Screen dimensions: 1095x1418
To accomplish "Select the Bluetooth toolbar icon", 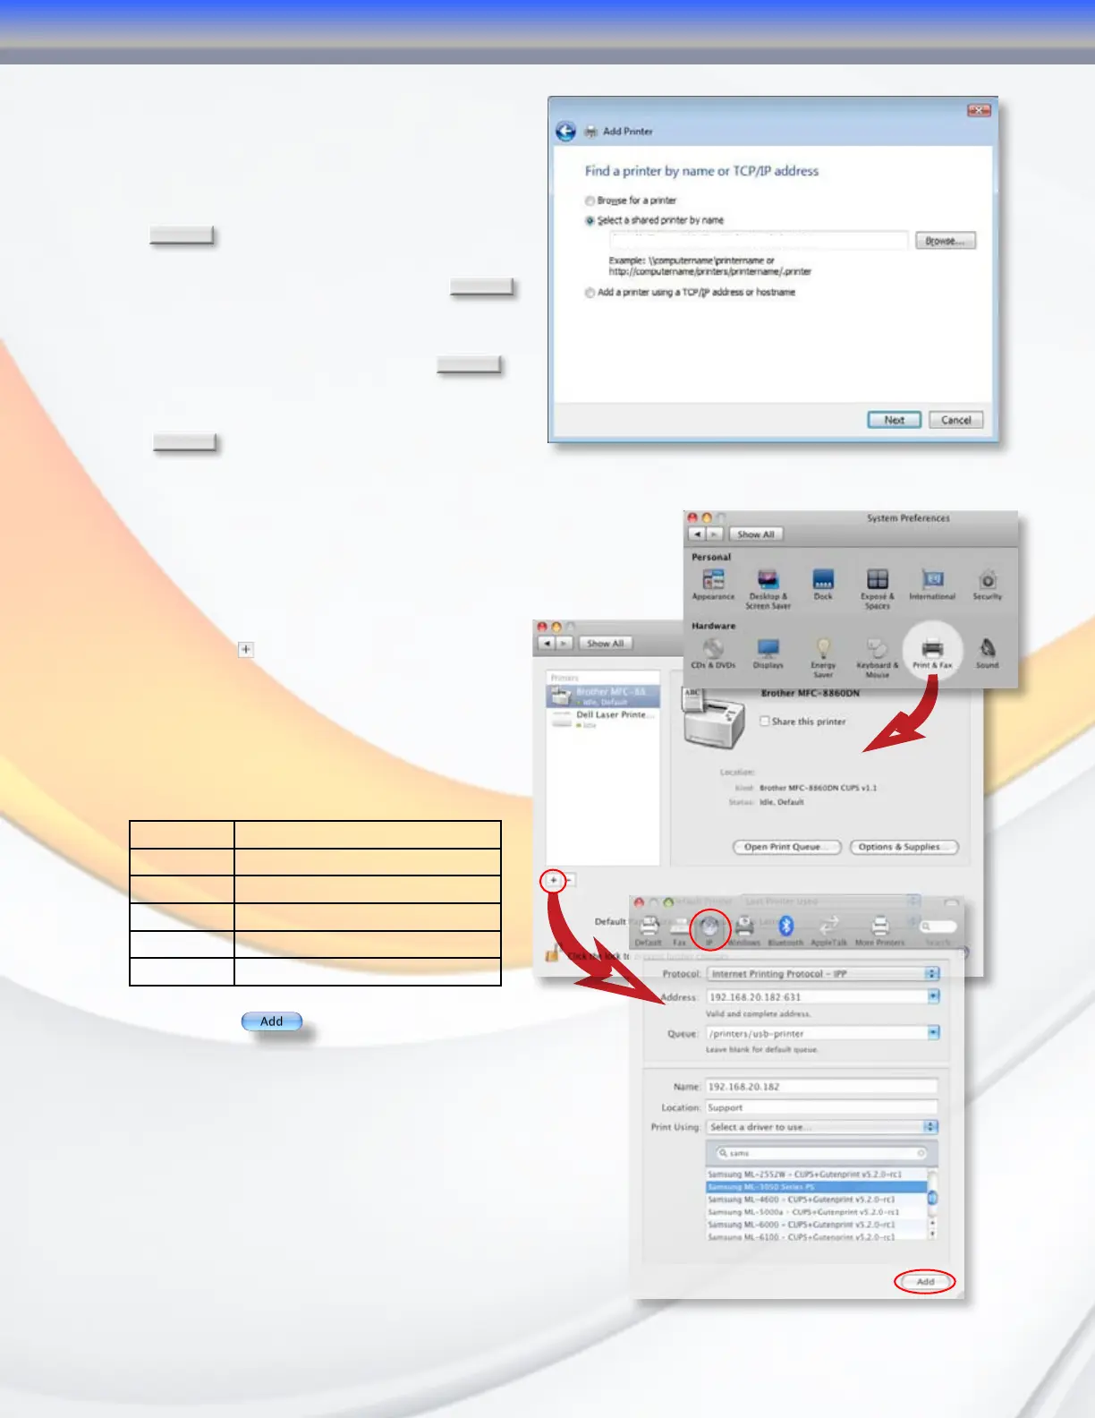I will point(785,931).
